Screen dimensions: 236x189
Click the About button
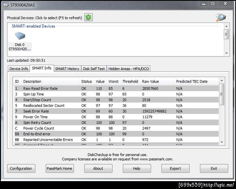(98, 169)
